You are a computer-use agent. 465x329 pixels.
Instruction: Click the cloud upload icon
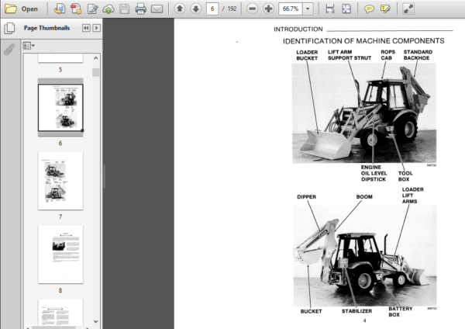pyautogui.click(x=108, y=9)
